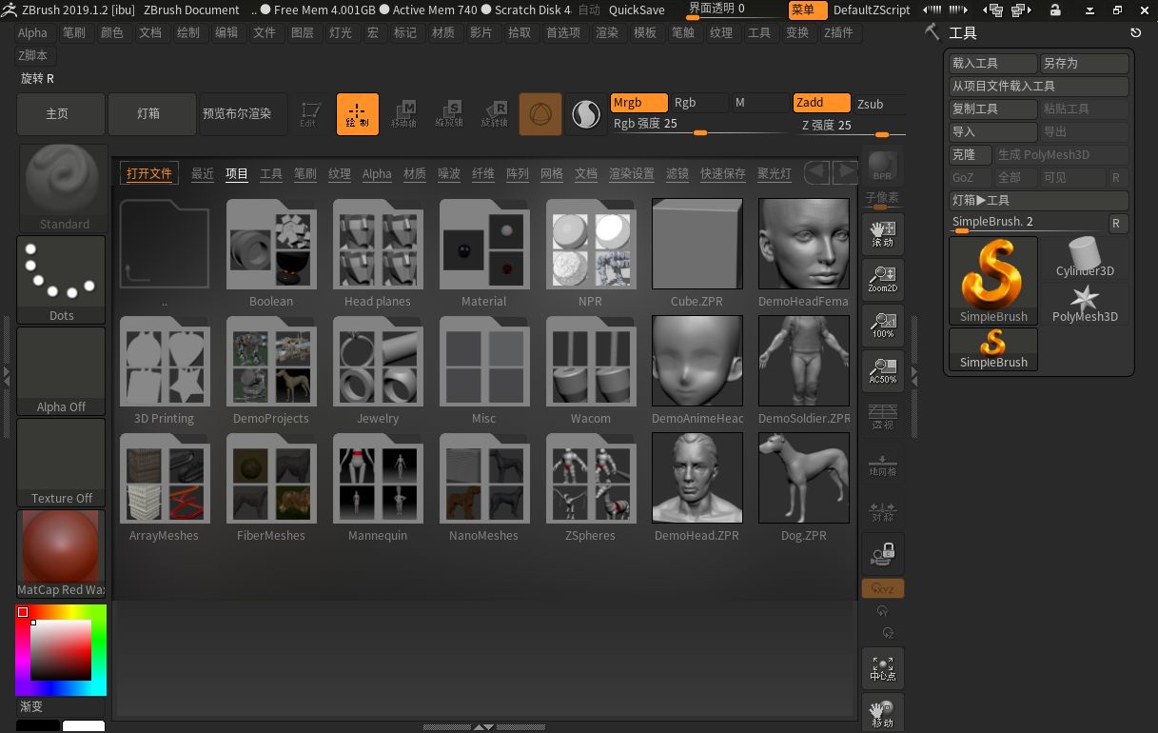Select the SimpleBrush large tool icon

993,281
